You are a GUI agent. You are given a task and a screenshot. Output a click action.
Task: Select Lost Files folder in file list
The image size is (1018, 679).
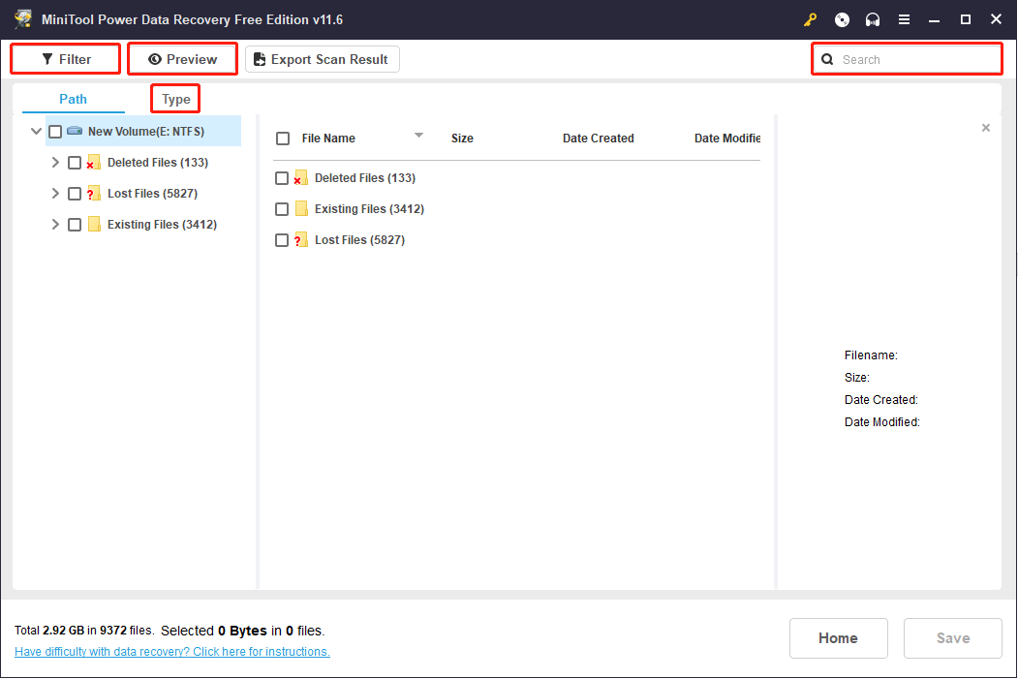click(x=359, y=240)
